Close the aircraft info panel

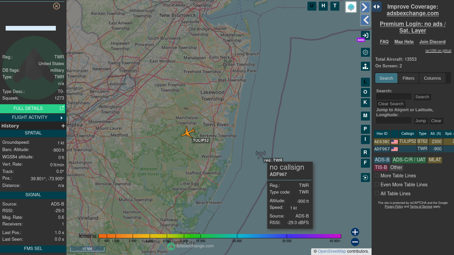[x=57, y=6]
